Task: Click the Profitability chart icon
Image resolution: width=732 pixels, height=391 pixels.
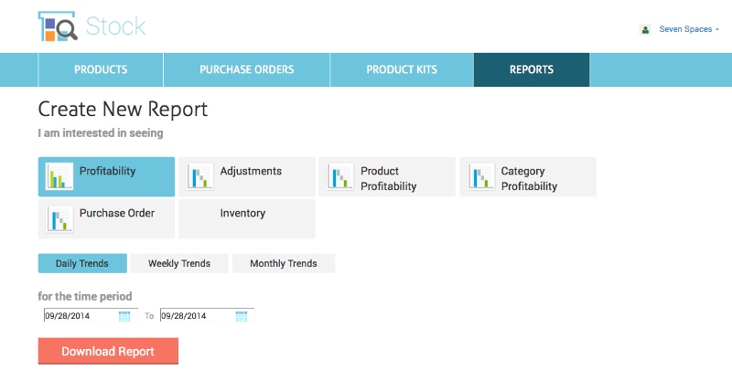Action: (59, 176)
